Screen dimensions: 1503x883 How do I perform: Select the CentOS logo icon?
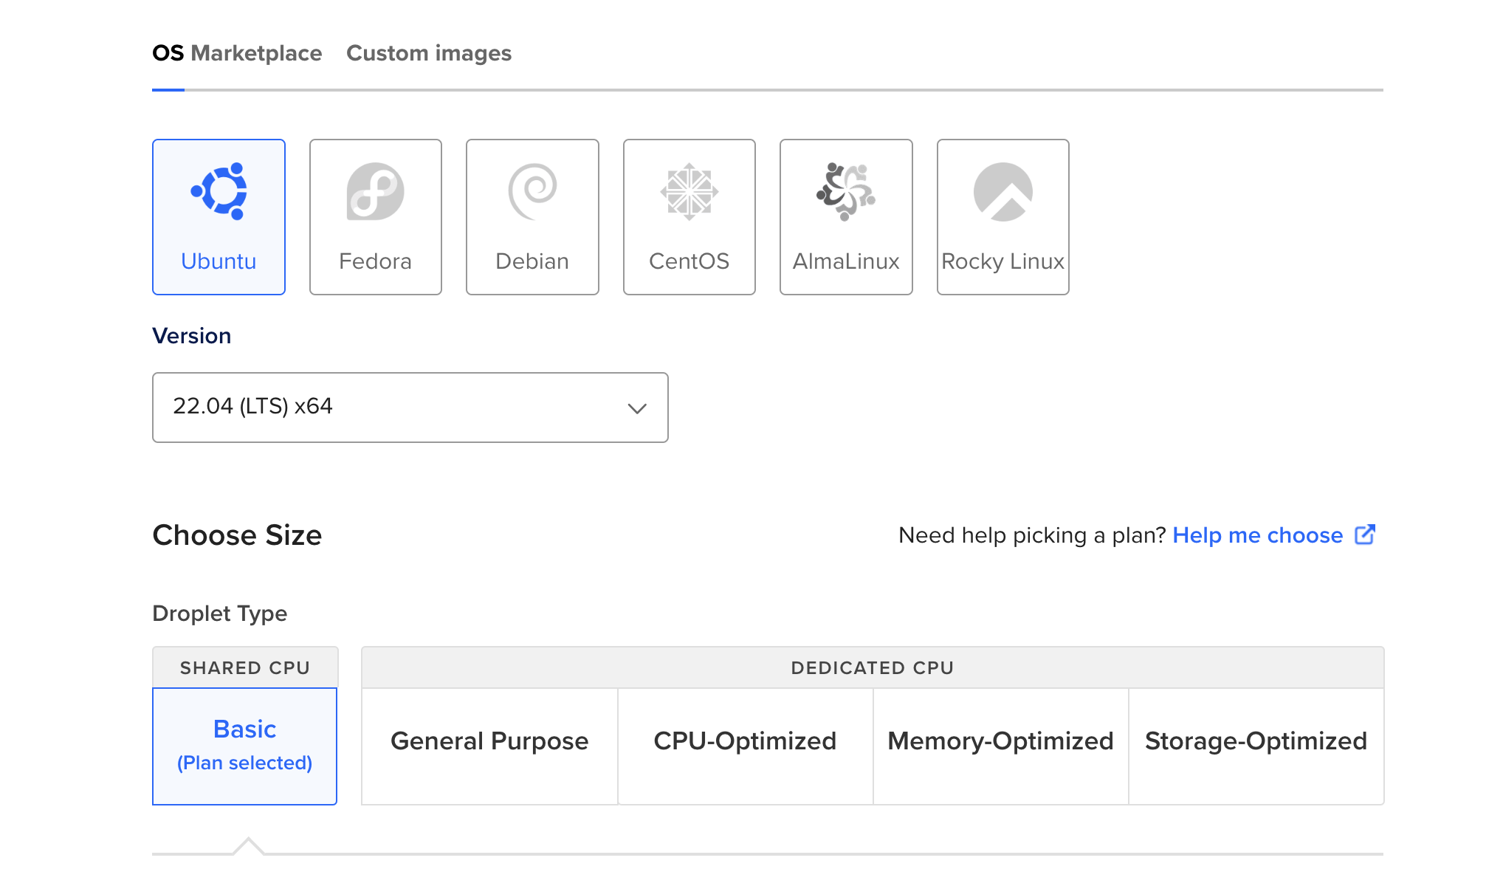pos(689,191)
